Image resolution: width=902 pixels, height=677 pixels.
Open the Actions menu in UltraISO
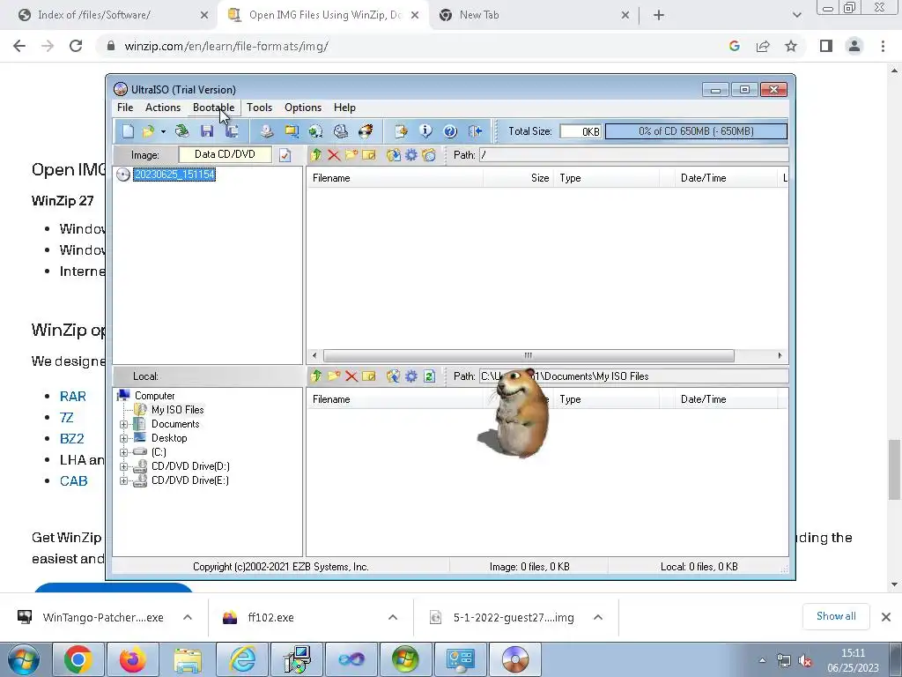[x=163, y=108]
